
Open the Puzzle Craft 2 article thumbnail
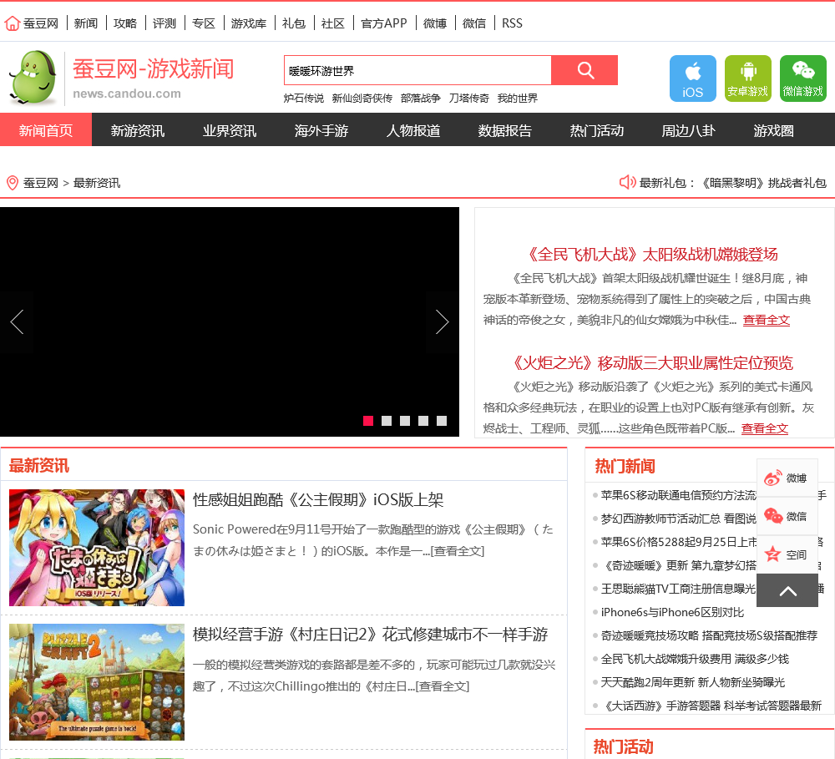tap(97, 682)
